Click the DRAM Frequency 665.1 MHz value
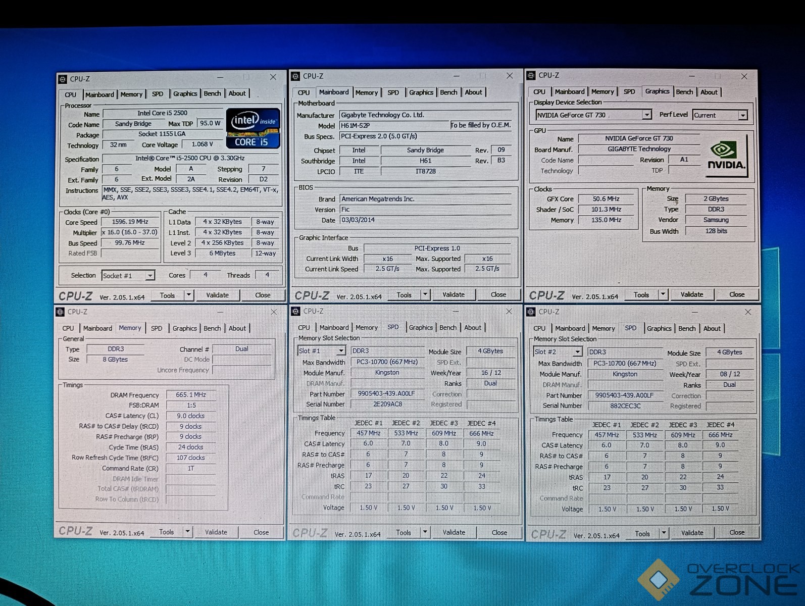This screenshot has width=805, height=606. click(x=190, y=395)
